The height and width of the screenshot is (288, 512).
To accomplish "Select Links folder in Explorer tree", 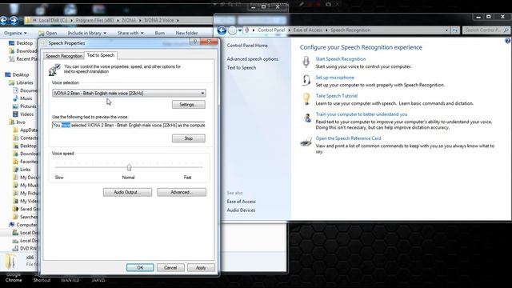I will click(x=25, y=170).
